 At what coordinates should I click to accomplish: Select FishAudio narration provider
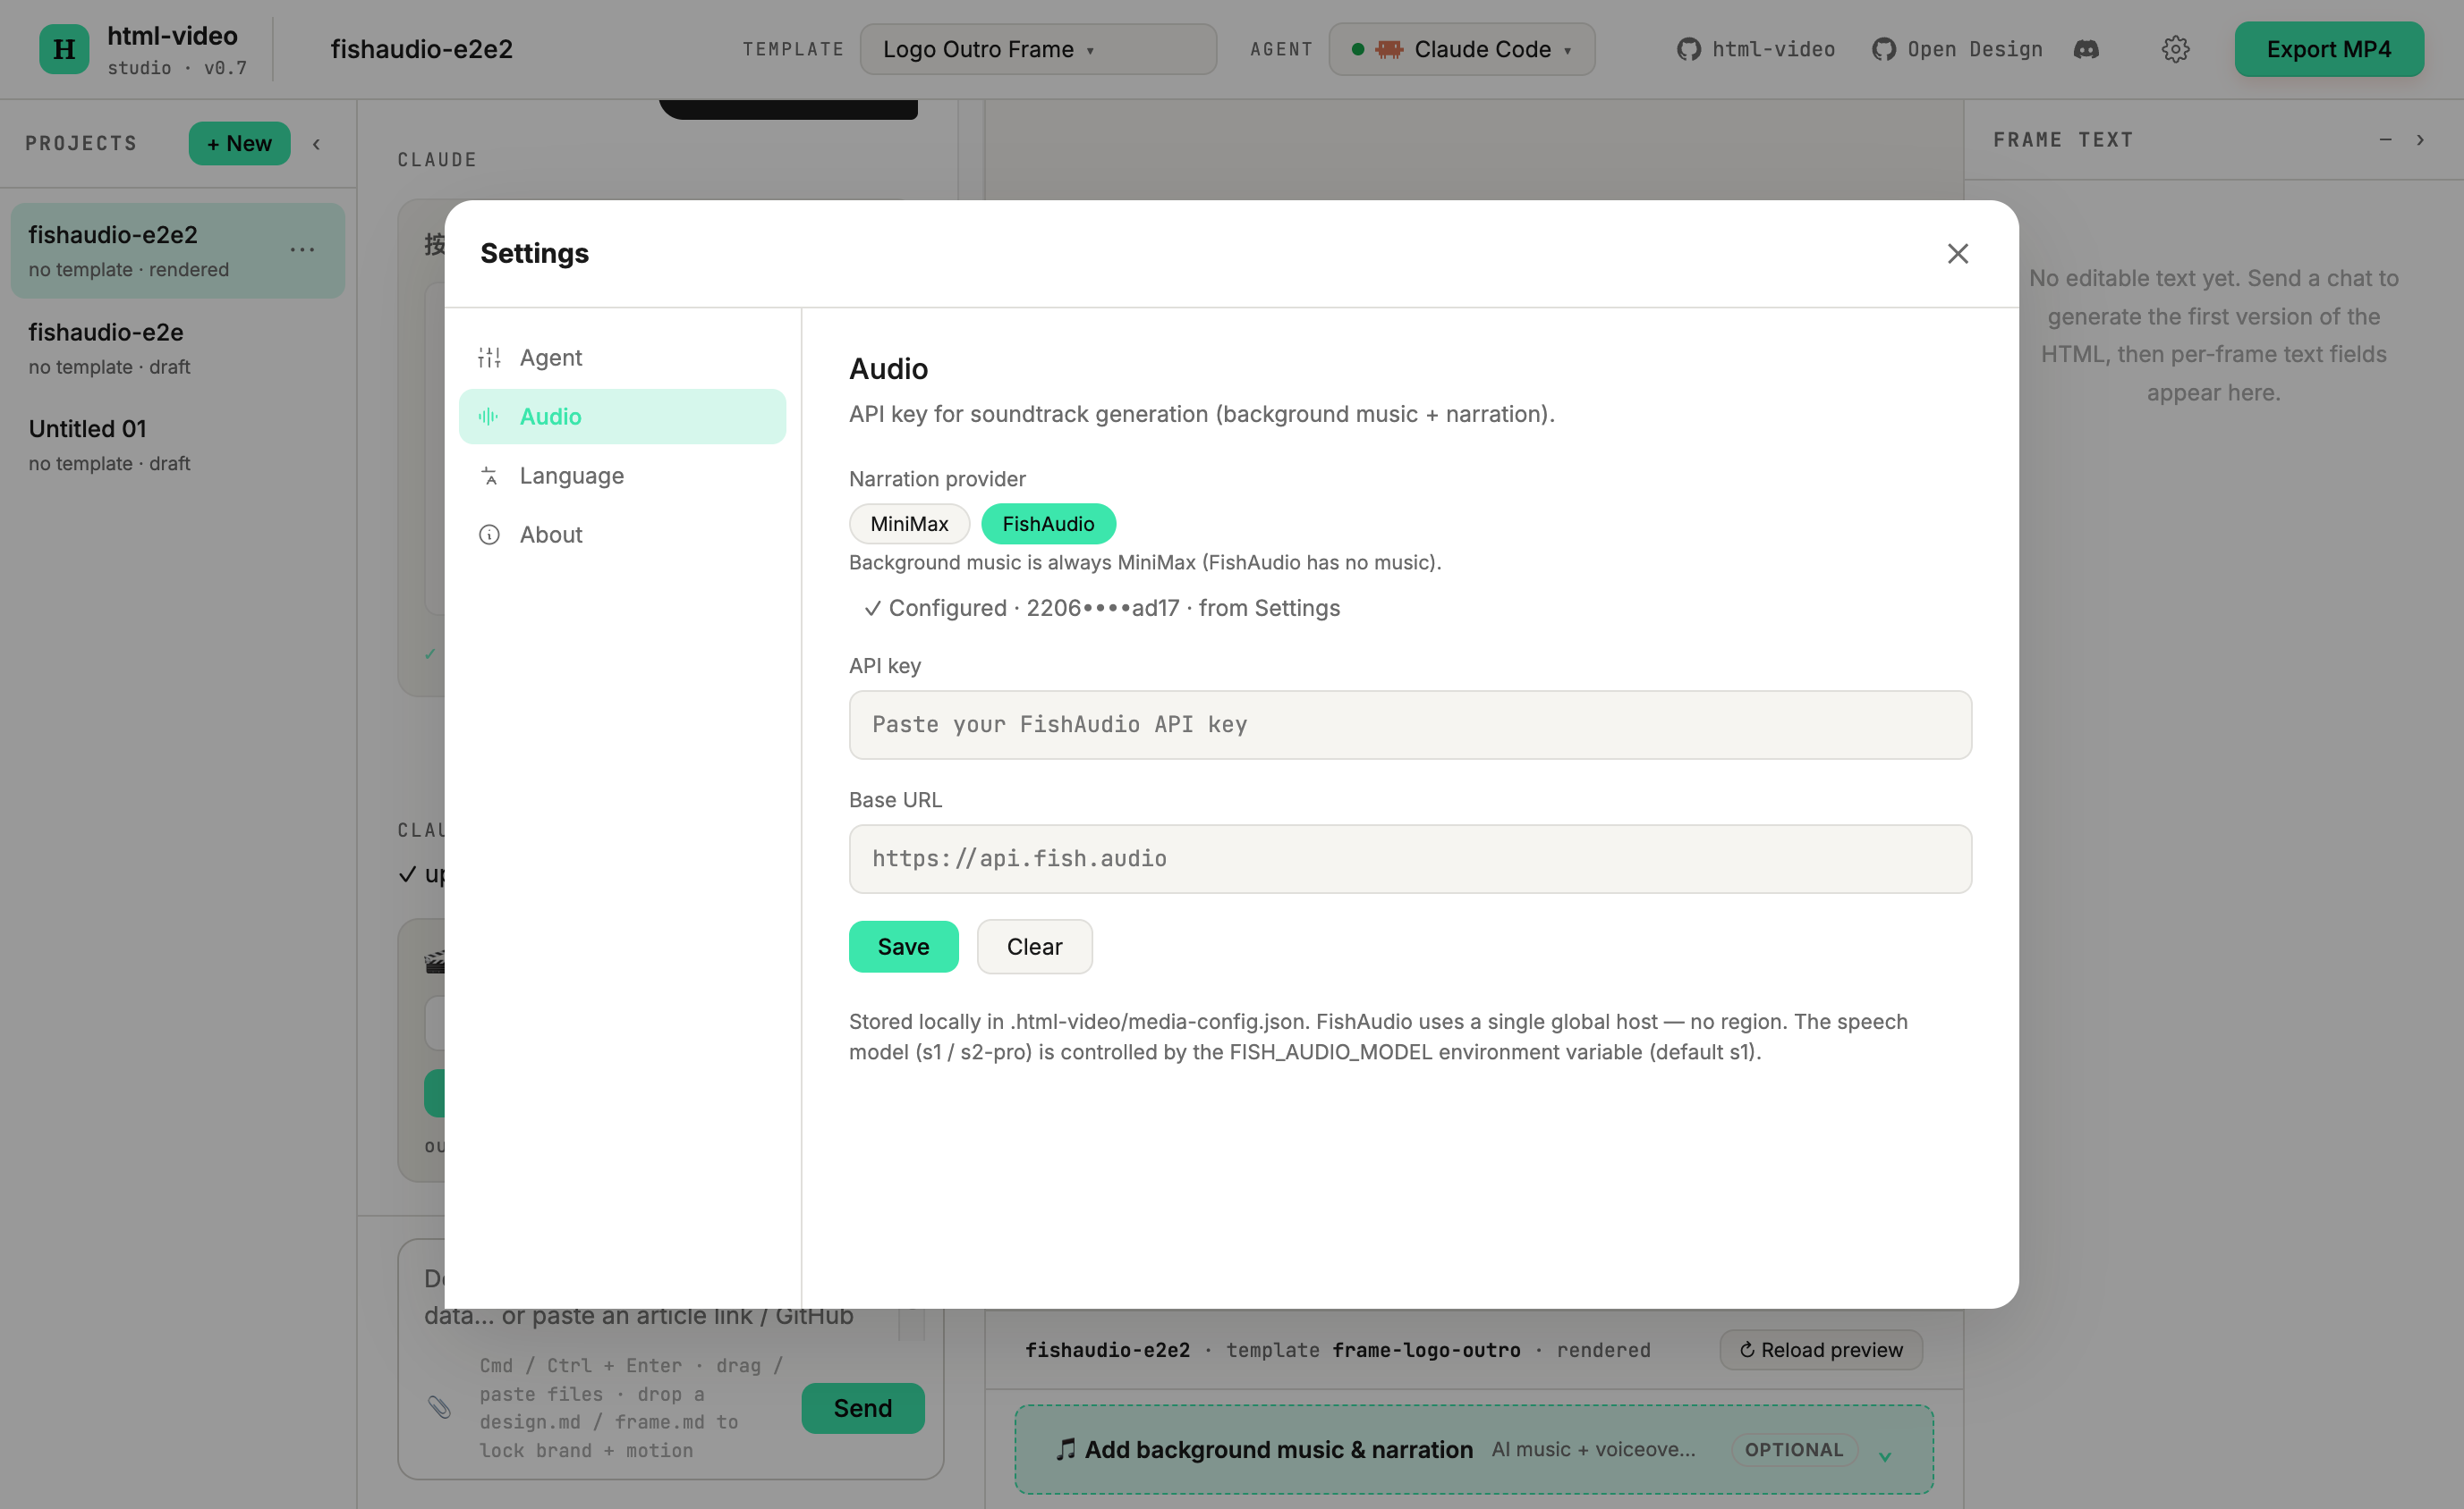point(1048,524)
